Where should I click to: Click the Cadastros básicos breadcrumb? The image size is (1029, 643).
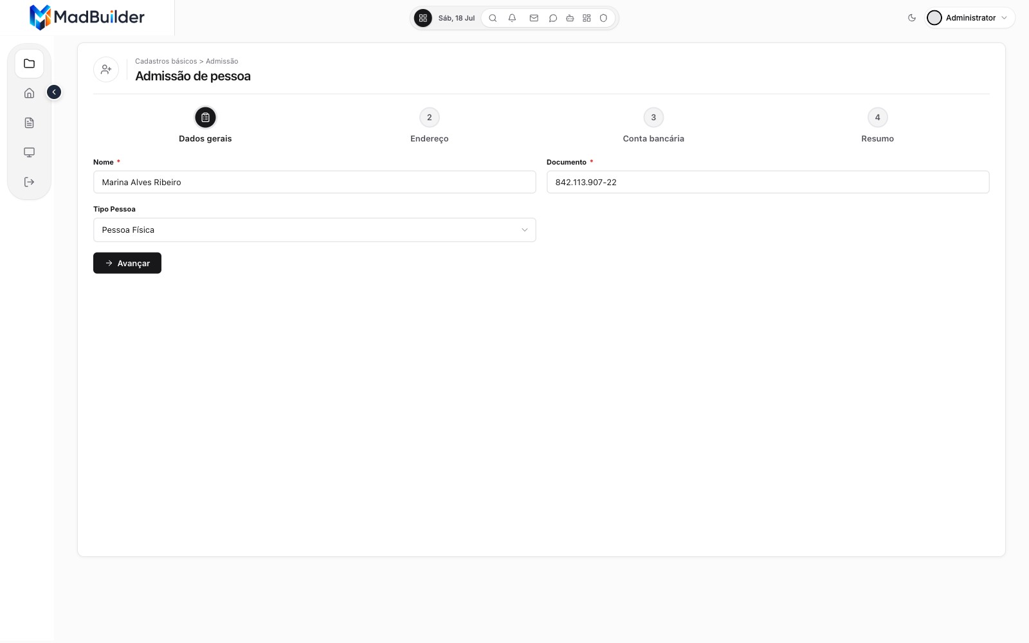tap(166, 61)
